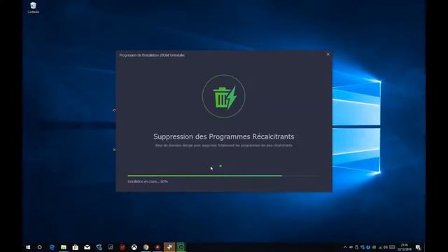This screenshot has width=448, height=252.
Task: Close the IObit Uninstaller installation window
Action: [328, 55]
